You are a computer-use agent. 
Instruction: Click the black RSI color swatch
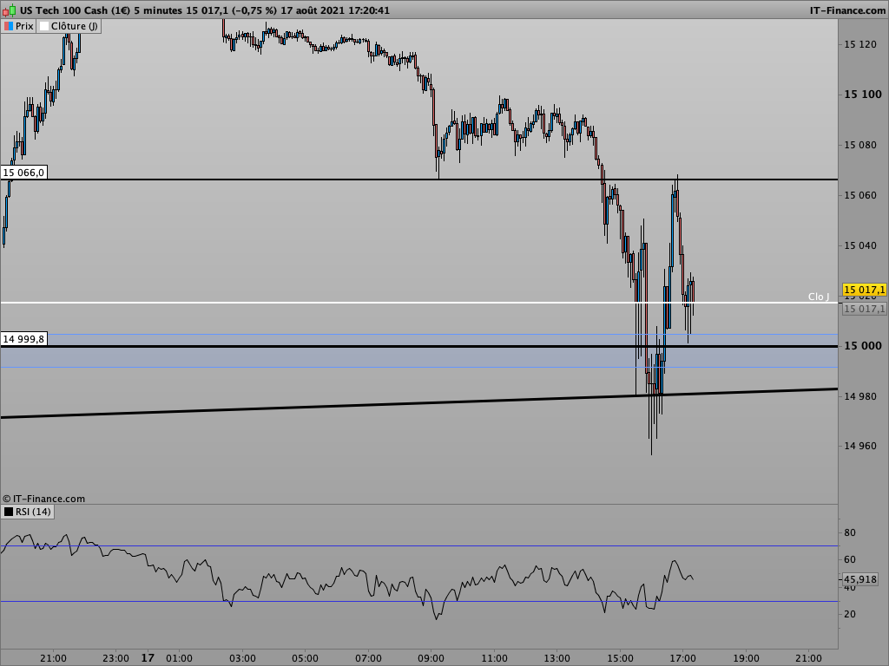[9, 512]
